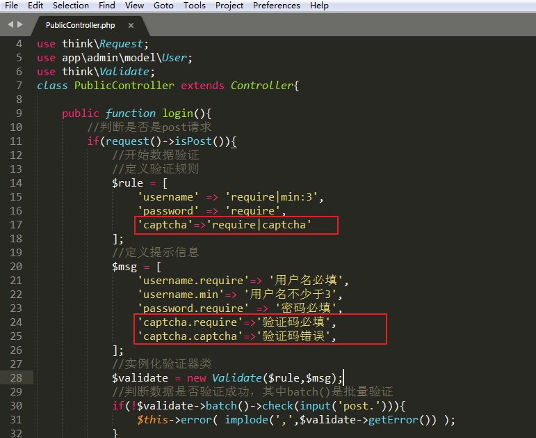This screenshot has height=438, width=536.
Task: Click line number 14 in gutter
Action: (x=16, y=183)
